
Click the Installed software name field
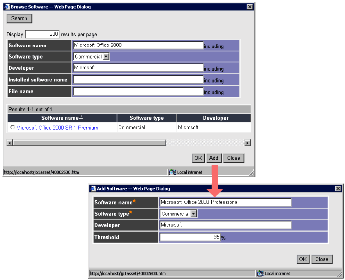pos(138,80)
